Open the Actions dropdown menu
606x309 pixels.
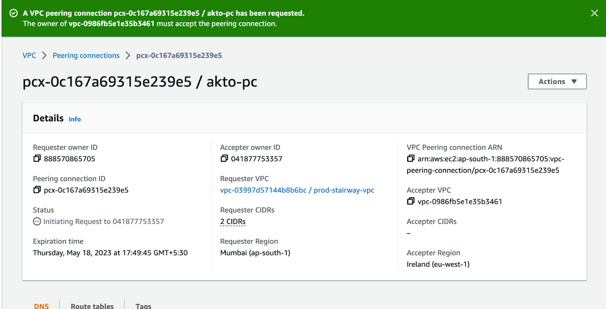(x=557, y=81)
